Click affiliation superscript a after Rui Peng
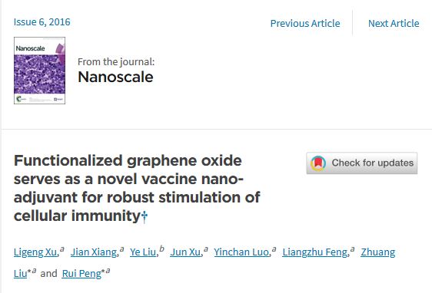The height and width of the screenshot is (293, 432). (x=108, y=271)
